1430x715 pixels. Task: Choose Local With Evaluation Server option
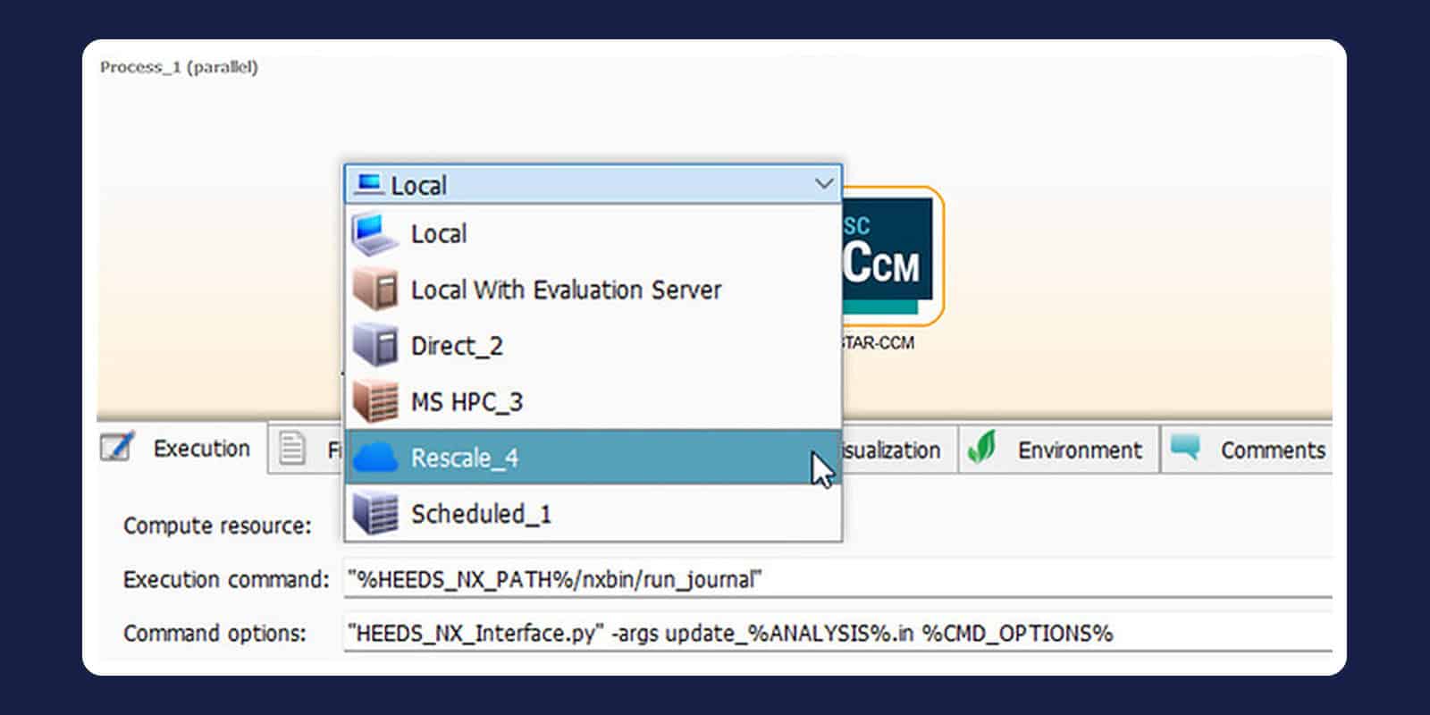pos(593,290)
